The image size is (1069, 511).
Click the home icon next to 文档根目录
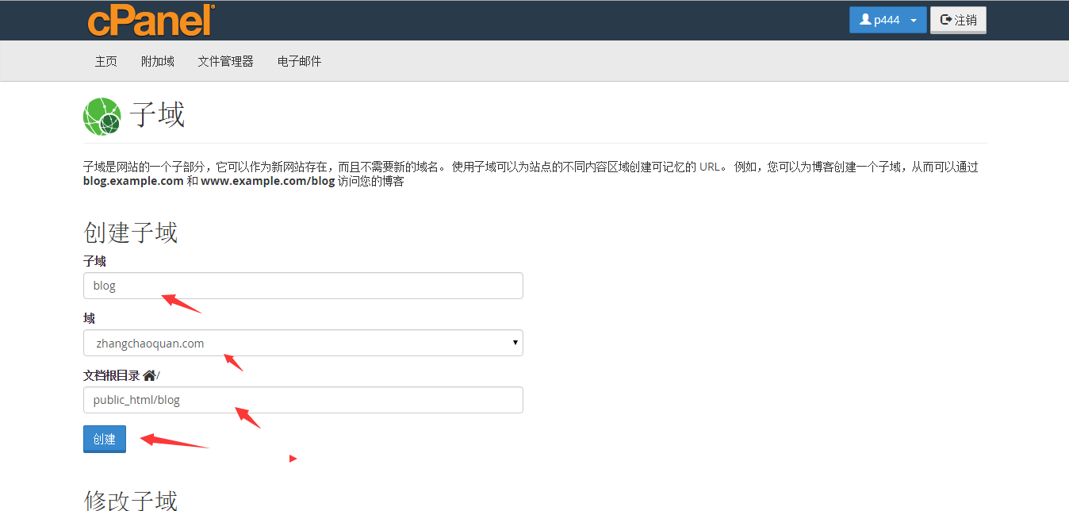(x=149, y=375)
